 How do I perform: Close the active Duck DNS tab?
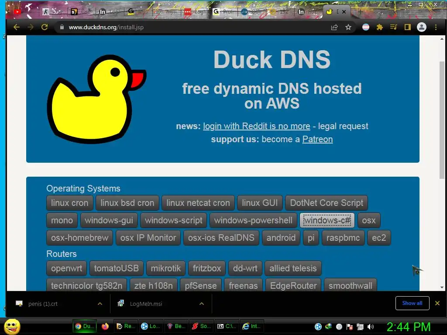click(x=344, y=12)
